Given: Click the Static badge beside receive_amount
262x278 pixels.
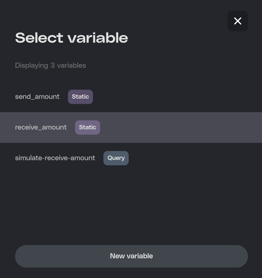Looking at the screenshot, I should (87, 128).
